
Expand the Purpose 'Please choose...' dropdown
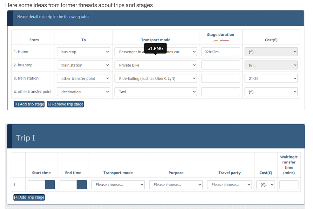coord(176,185)
